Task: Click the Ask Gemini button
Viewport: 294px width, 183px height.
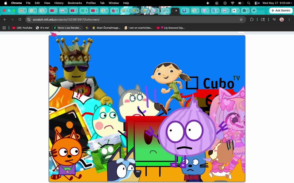Action: click(x=281, y=10)
